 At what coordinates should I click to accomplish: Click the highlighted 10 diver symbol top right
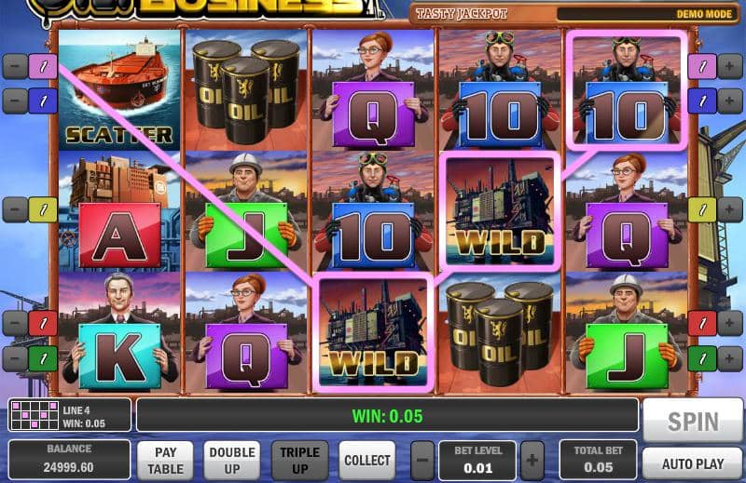click(x=627, y=90)
